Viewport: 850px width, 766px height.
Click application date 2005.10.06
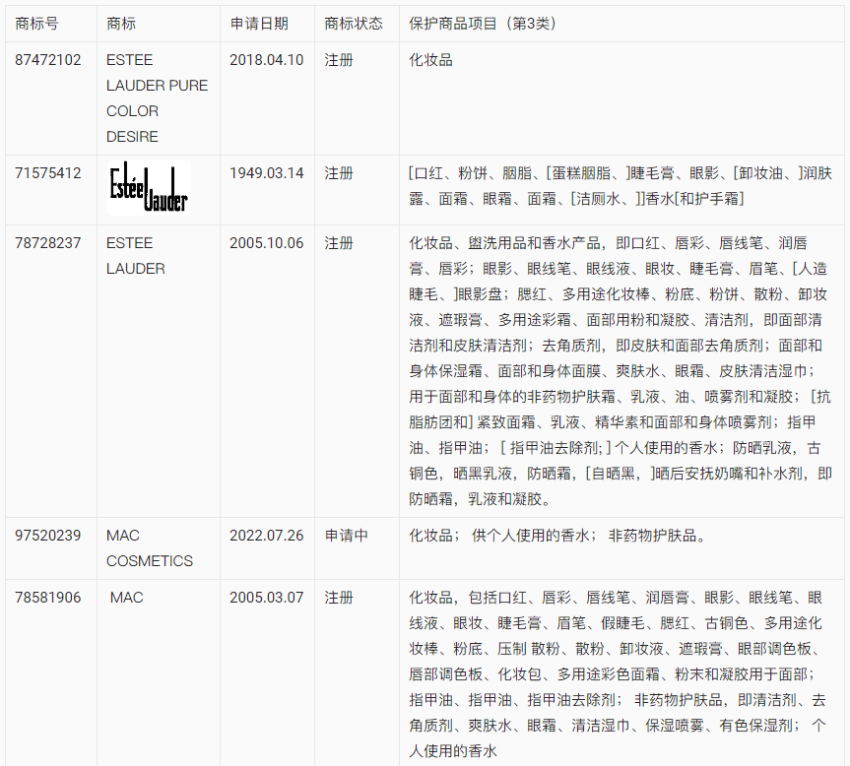pyautogui.click(x=266, y=242)
